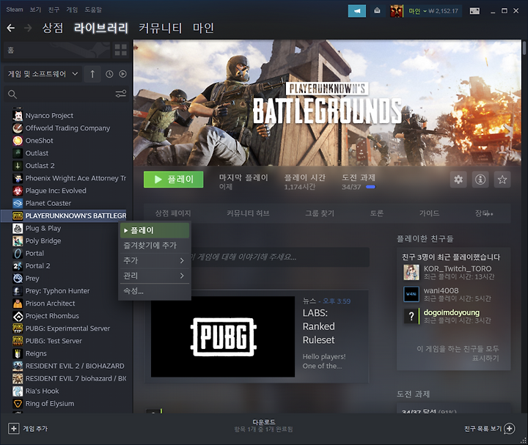Open 토론 link
The width and height of the screenshot is (528, 445).
click(x=376, y=213)
